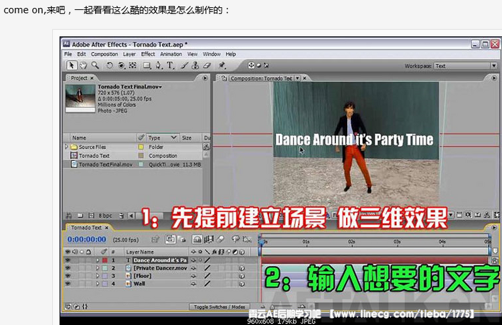Open the Project panel options menu arrow
This screenshot has height=325, width=502.
coord(205,78)
